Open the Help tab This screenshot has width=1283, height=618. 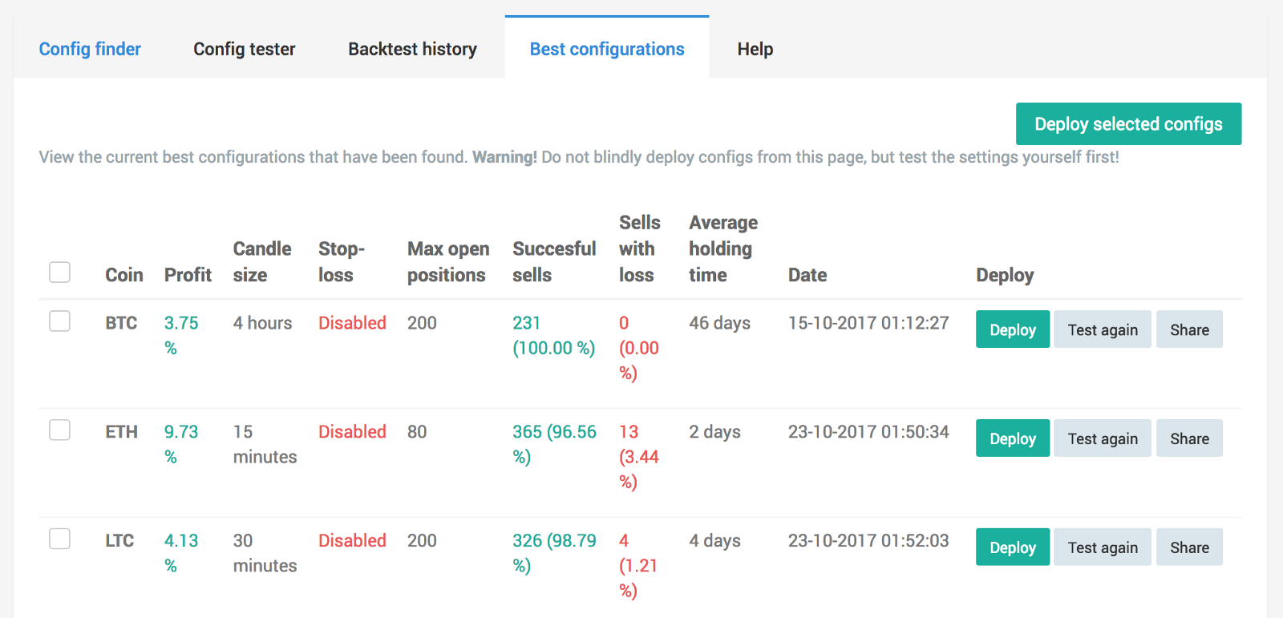click(x=755, y=49)
